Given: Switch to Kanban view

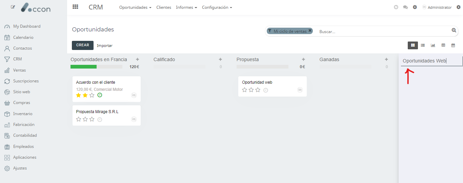Looking at the screenshot, I should 413,45.
